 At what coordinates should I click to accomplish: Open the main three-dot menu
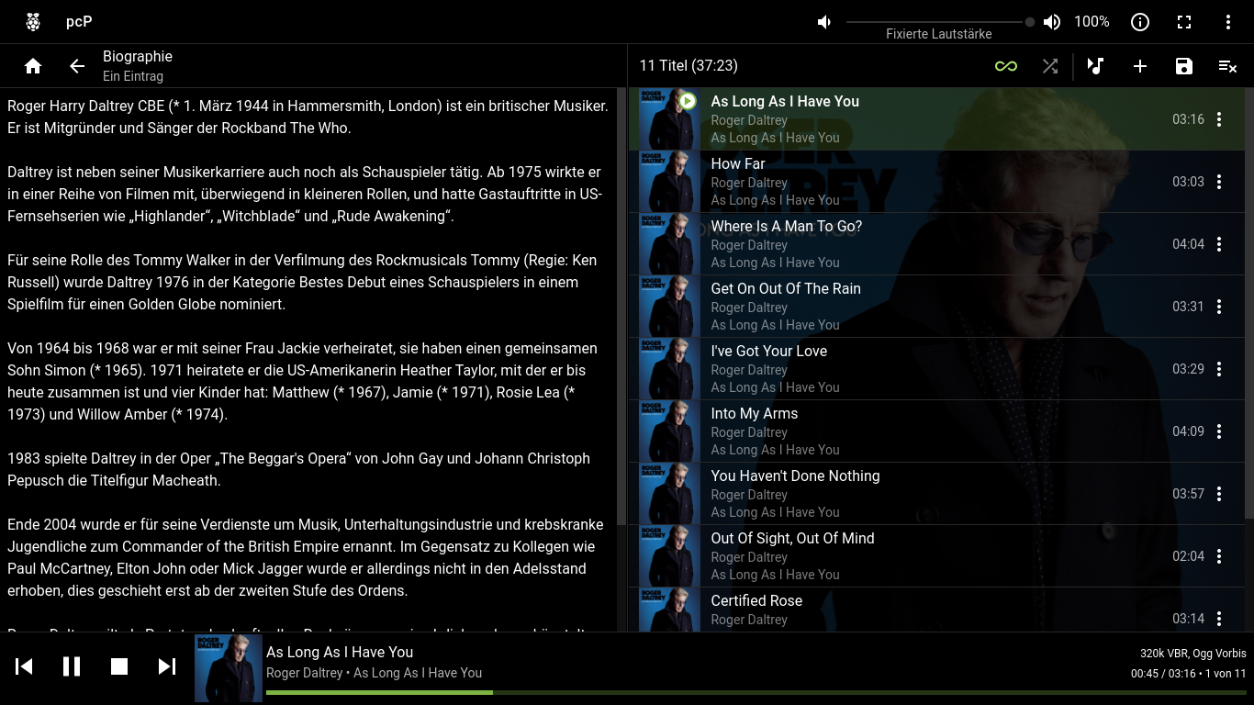1228,22
